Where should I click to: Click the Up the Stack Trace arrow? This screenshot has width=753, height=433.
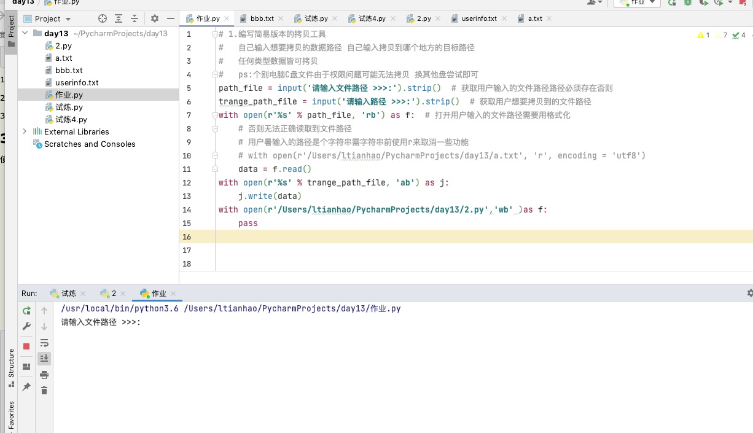click(44, 311)
